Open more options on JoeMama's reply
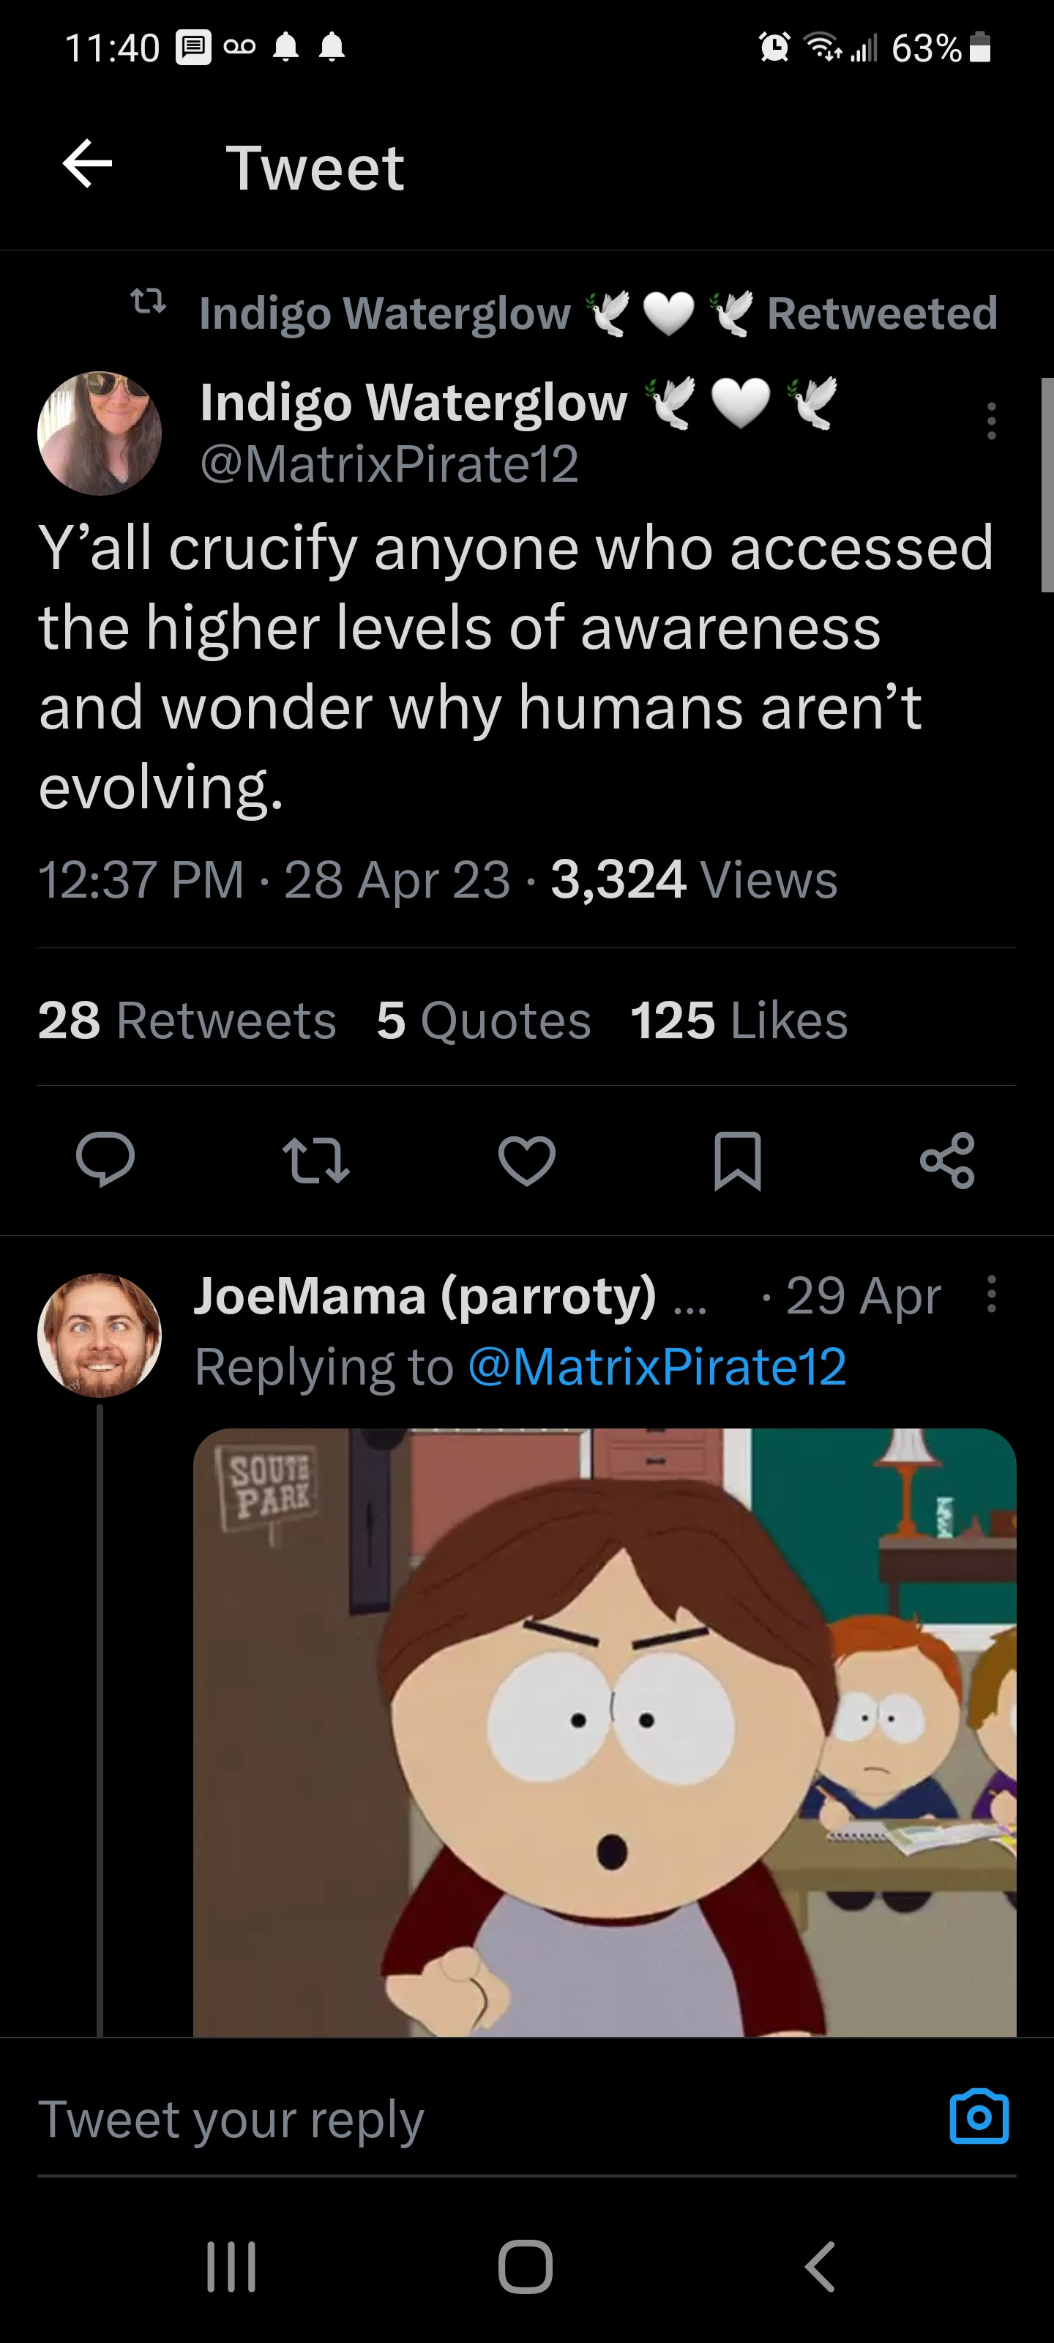 click(x=991, y=1293)
